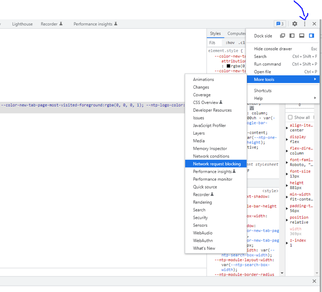Expand the min-width computed property
This screenshot has height=292, width=322.
pos(287,197)
